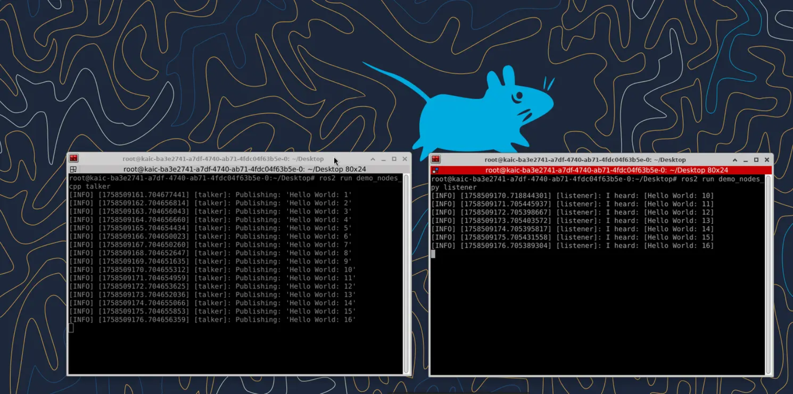Screen dimensions: 793x394
Task: Focus the empty listener terminal area
Action: (597, 314)
